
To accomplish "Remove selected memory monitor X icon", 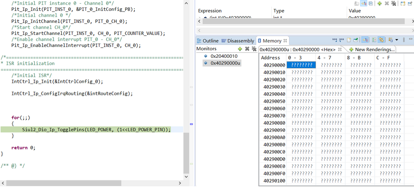I will 247,49.
